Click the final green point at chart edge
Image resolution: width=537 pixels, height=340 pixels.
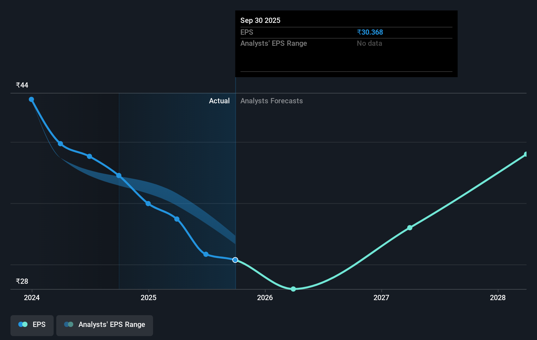(526, 154)
